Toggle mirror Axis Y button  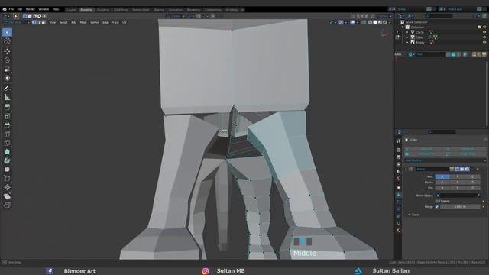pos(457,176)
